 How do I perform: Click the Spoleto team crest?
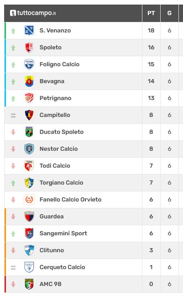[x=29, y=48]
